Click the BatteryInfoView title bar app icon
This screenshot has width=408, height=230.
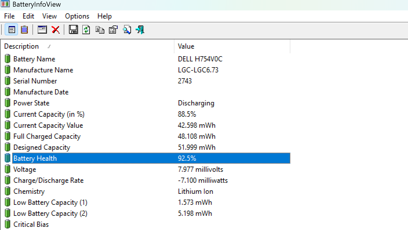pyautogui.click(x=5, y=4)
